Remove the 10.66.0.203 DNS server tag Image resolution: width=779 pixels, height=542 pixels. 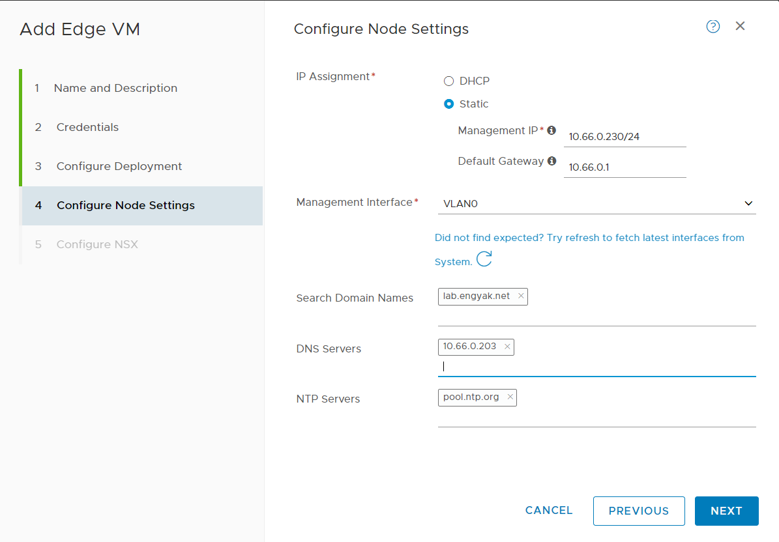[507, 347]
